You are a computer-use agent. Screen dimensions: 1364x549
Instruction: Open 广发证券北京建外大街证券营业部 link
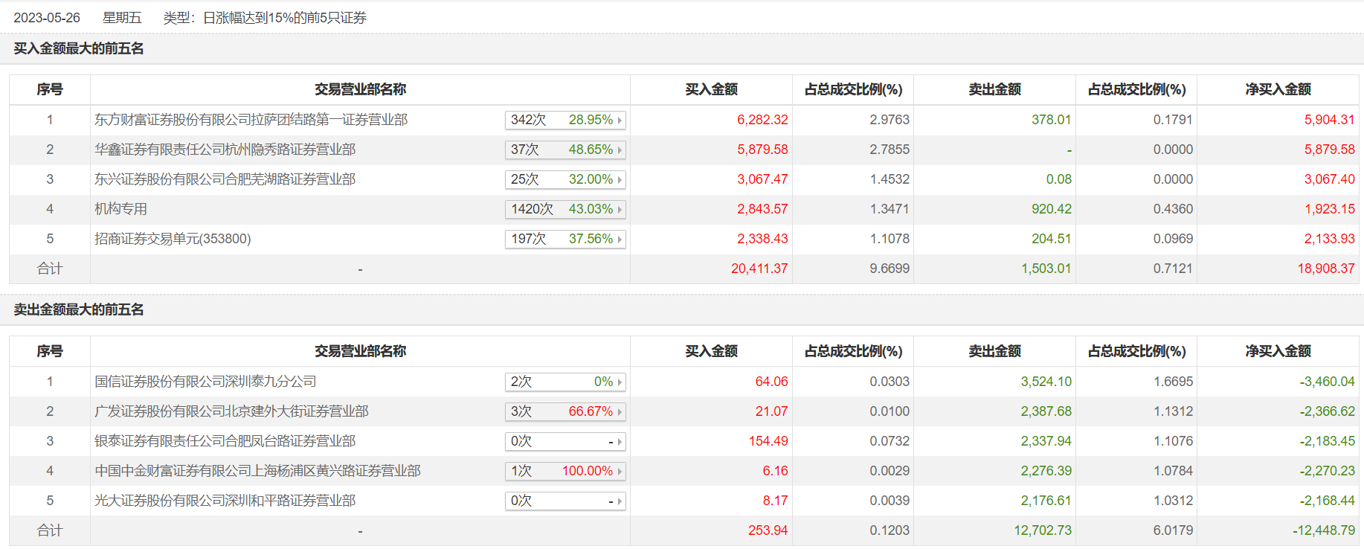(x=231, y=411)
